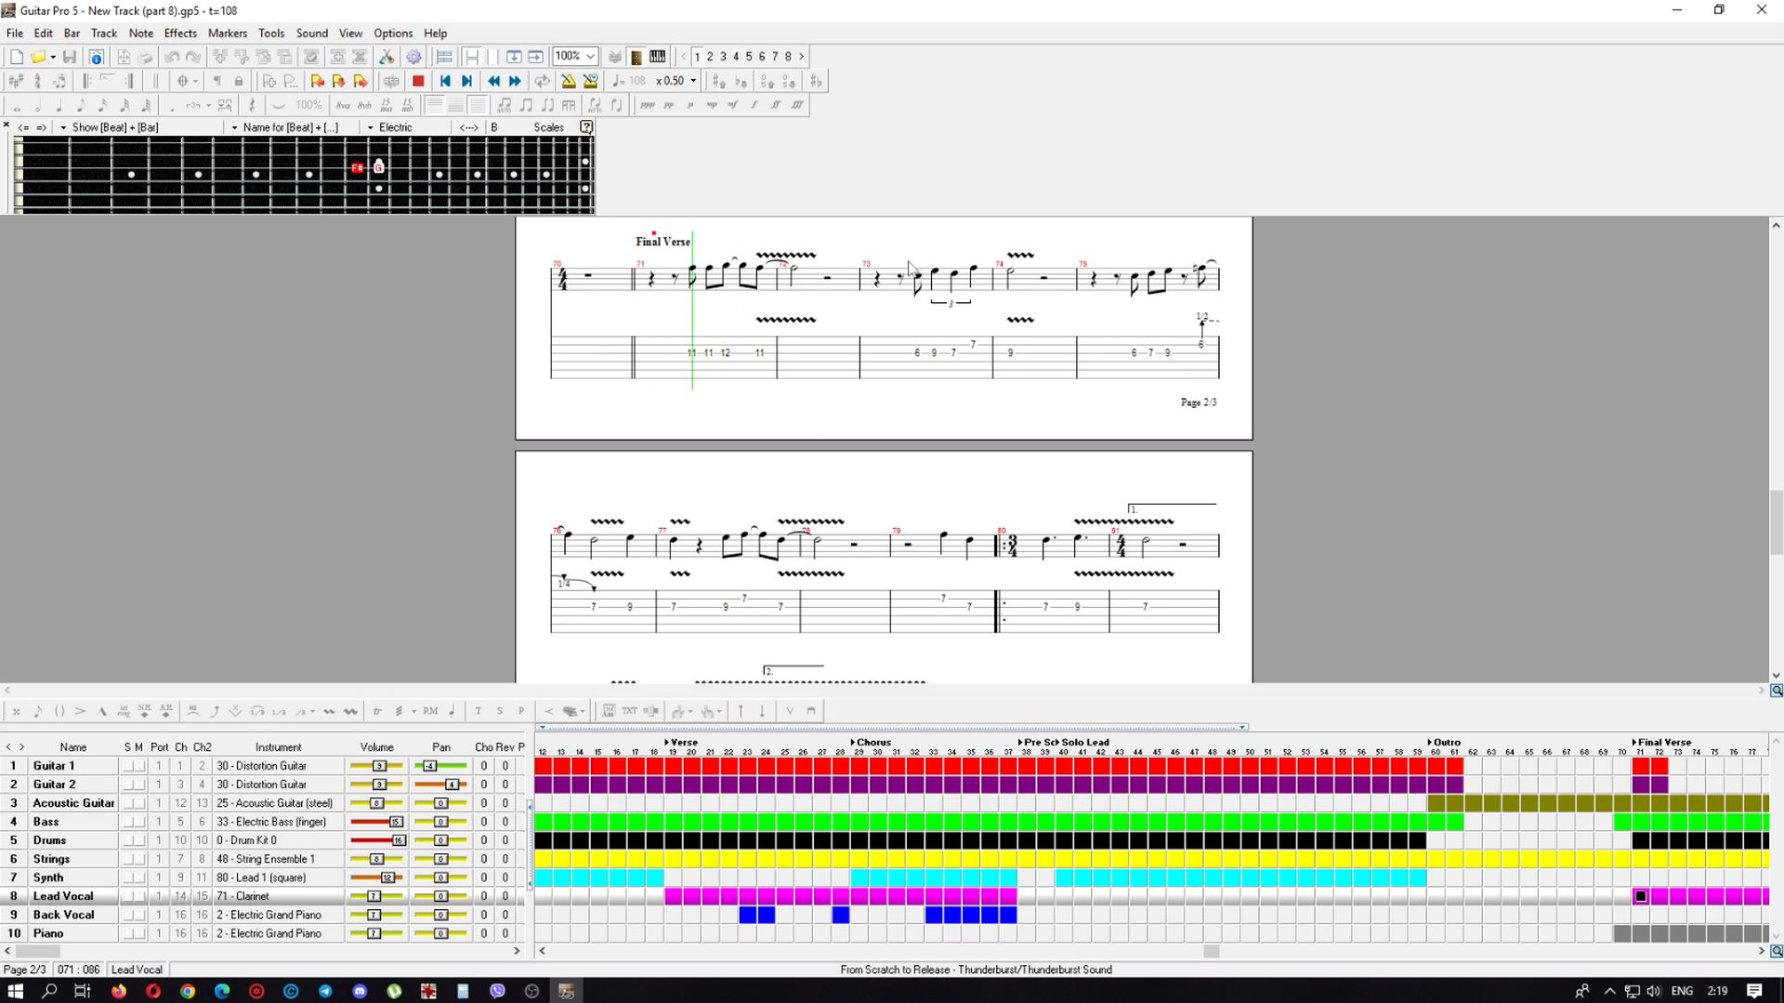1784x1003 pixels.
Task: Click the Scales button on fretboard bar
Action: point(548,127)
